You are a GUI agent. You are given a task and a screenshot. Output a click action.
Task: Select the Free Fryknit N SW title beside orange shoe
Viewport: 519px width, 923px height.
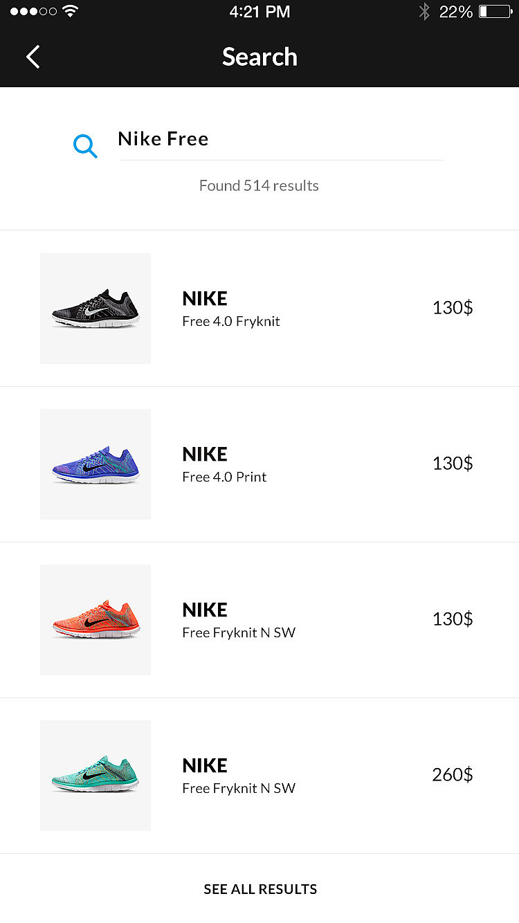pos(239,632)
